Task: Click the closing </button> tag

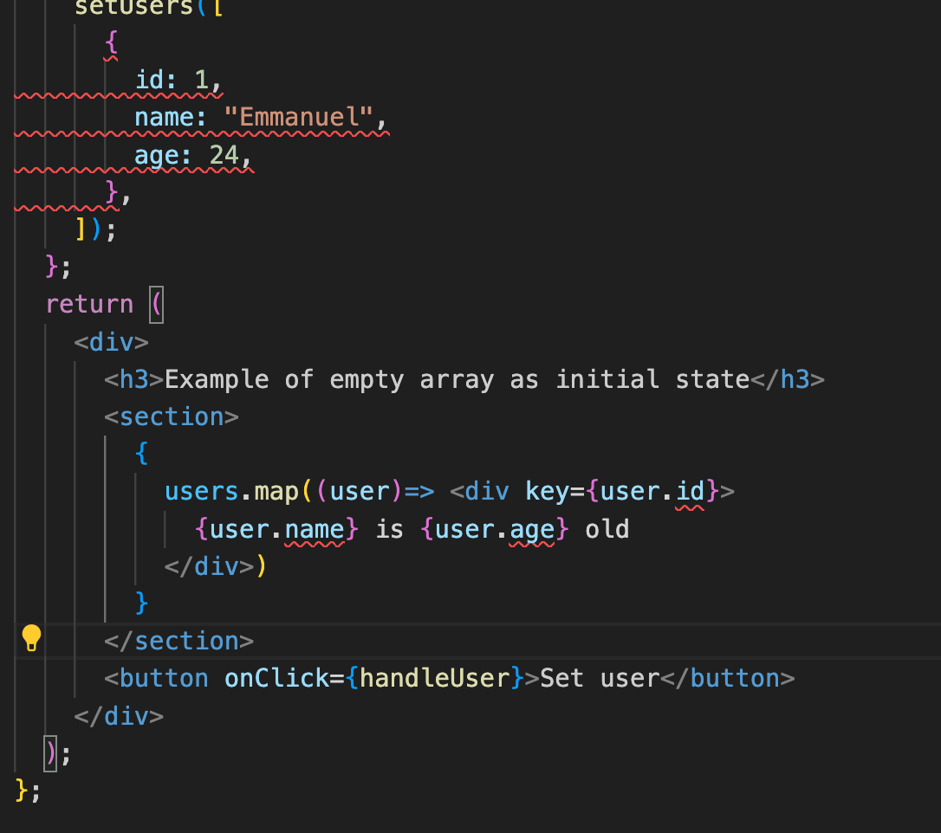Action: point(727,678)
